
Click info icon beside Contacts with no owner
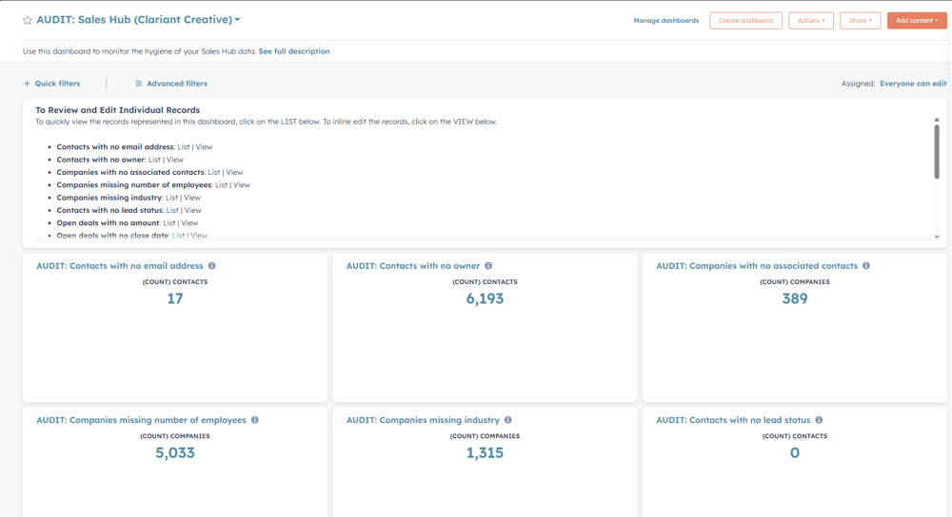(488, 266)
